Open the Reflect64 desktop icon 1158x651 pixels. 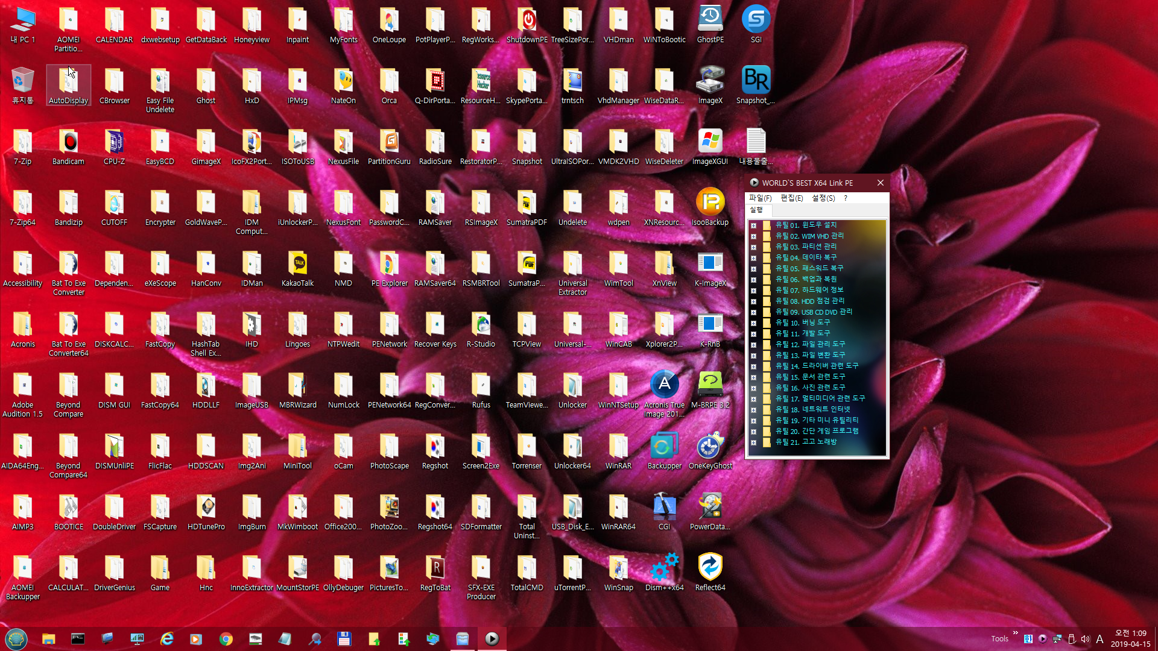(x=710, y=573)
